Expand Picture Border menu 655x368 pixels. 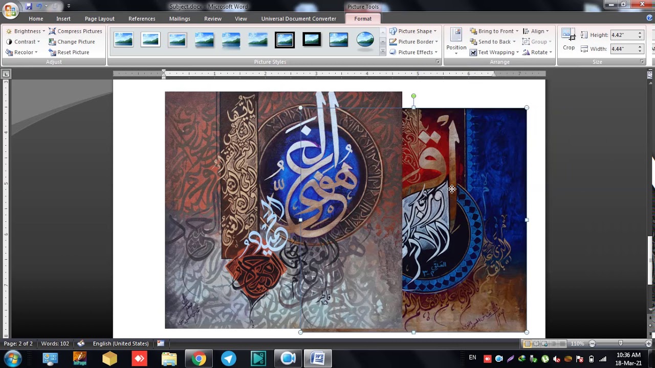414,42
